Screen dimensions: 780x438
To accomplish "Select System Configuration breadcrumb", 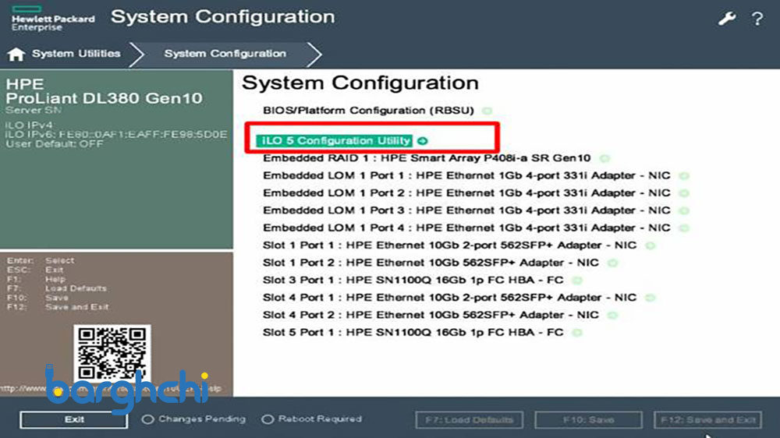I will [225, 54].
